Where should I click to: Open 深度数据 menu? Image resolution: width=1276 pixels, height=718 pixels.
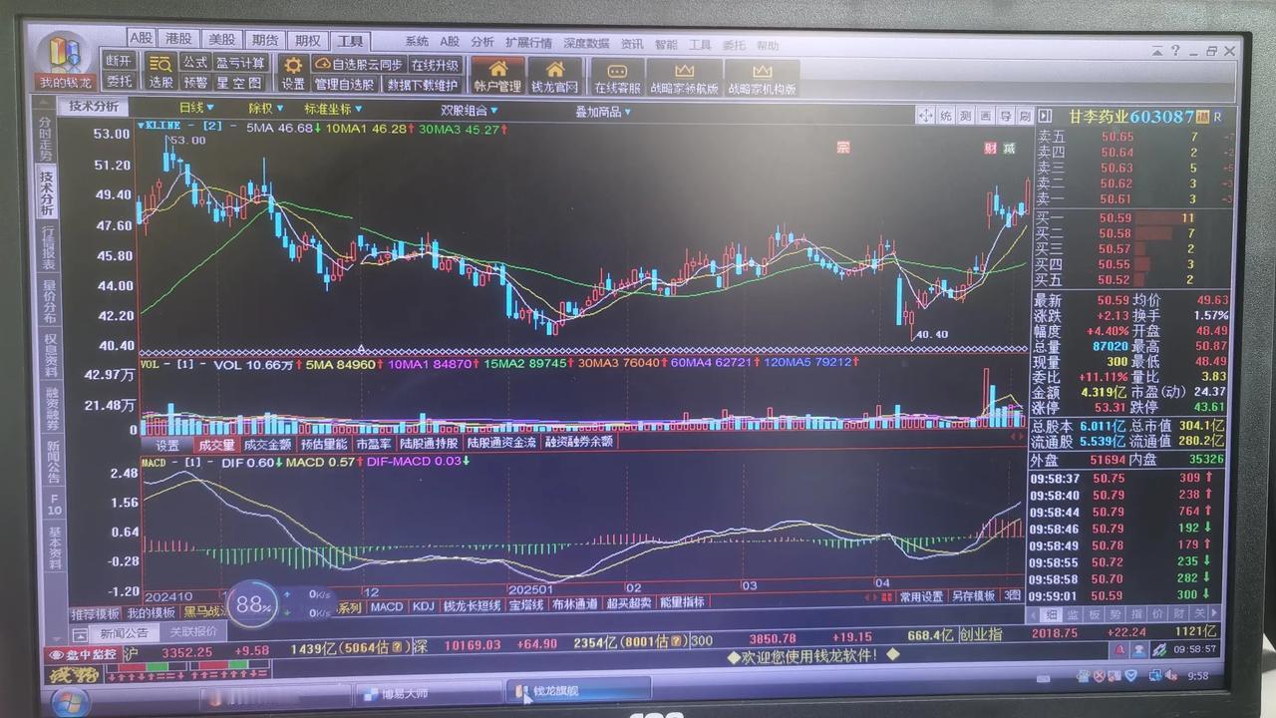point(586,44)
